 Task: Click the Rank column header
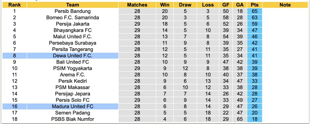[14, 5]
